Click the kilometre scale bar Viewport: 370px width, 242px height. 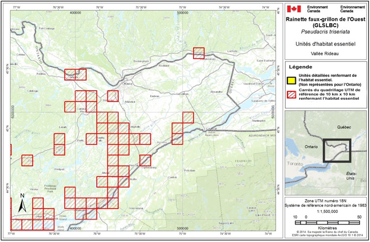click(327, 222)
